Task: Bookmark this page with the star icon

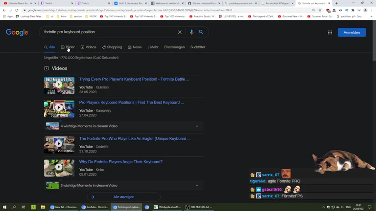Action: (x=320, y=10)
